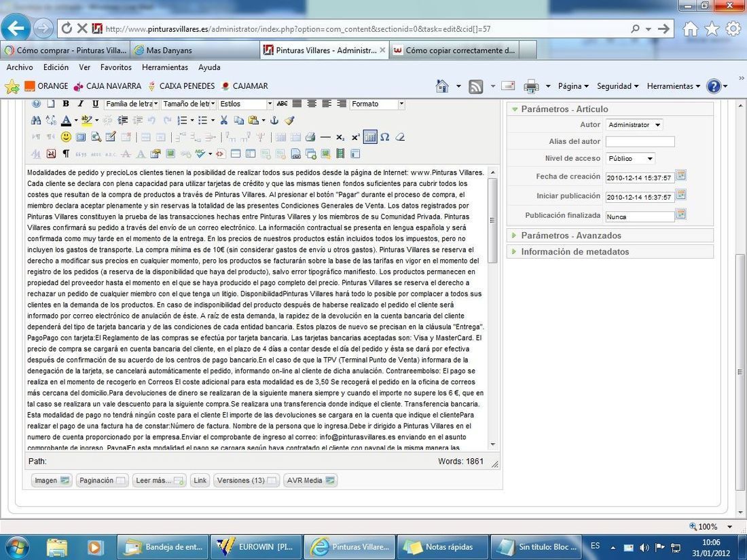
Task: Open calendar next to Iniciar publicación
Action: (681, 194)
